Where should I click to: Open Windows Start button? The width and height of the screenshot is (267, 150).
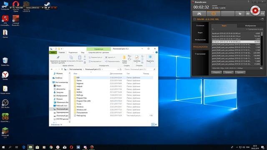click(3, 147)
